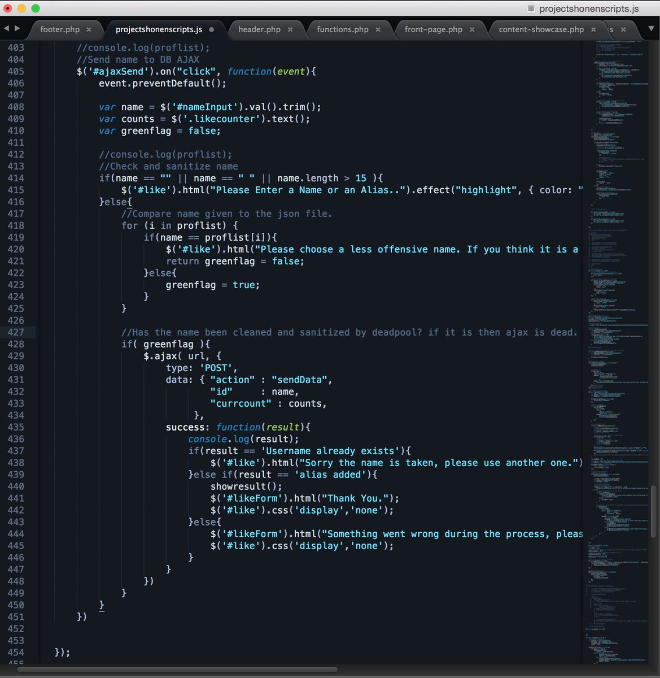
Task: Click "Something went wrong during the process" string
Action: tap(452, 534)
